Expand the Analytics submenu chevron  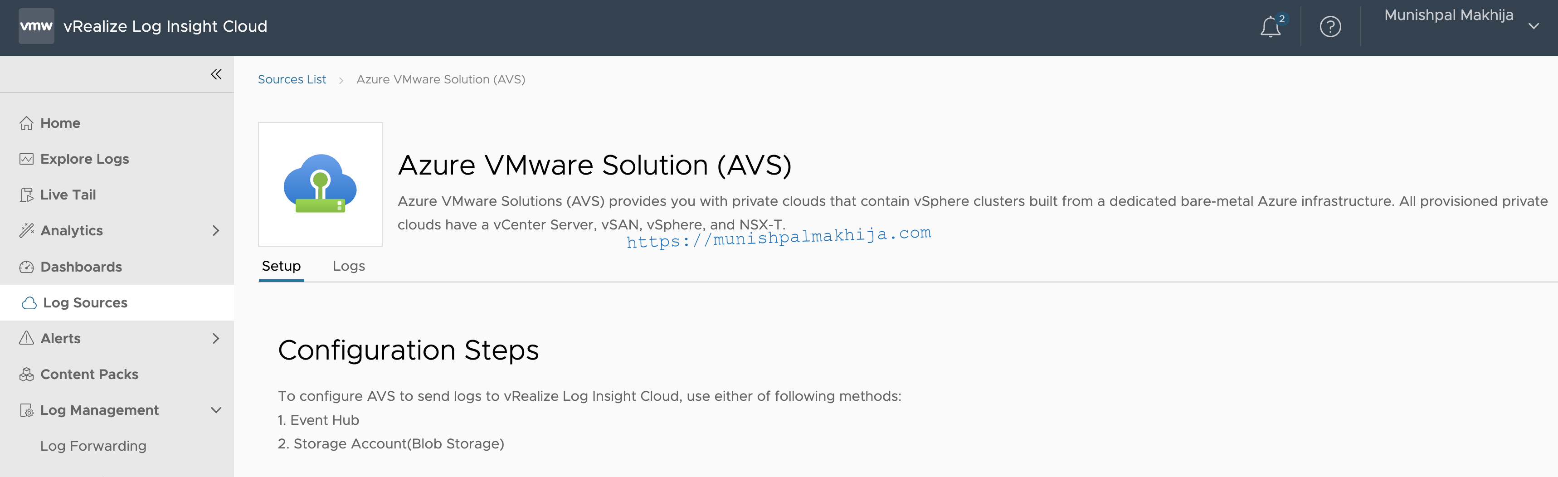216,230
